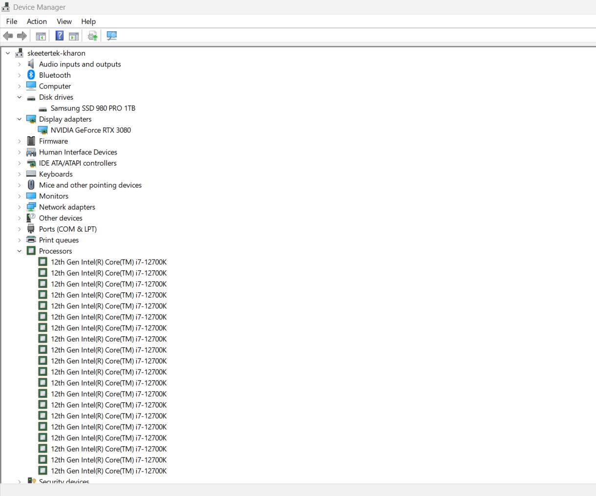This screenshot has height=496, width=596.
Task: Collapse the Display adapters node
Action: (x=20, y=119)
